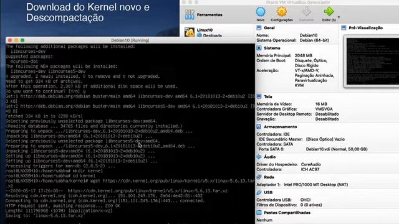The image size is (399, 224).
Task: Click the "VMSVGA" graphics controller value
Action: coord(324,109)
